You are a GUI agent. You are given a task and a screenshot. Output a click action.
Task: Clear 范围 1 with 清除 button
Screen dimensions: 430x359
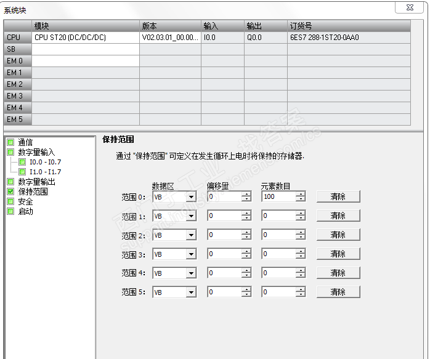(338, 216)
